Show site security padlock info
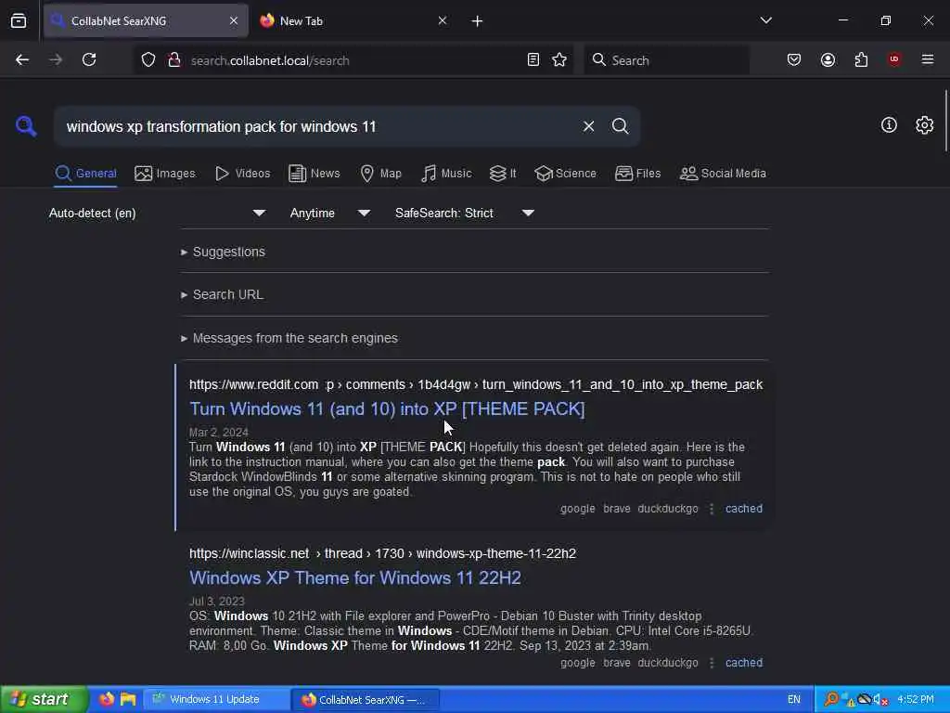 tap(174, 60)
